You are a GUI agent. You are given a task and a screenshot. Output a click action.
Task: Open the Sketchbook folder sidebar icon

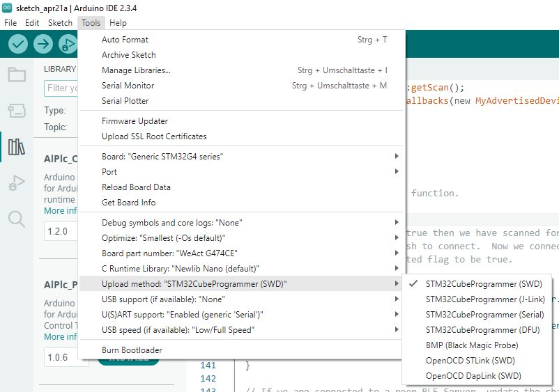[x=17, y=75]
